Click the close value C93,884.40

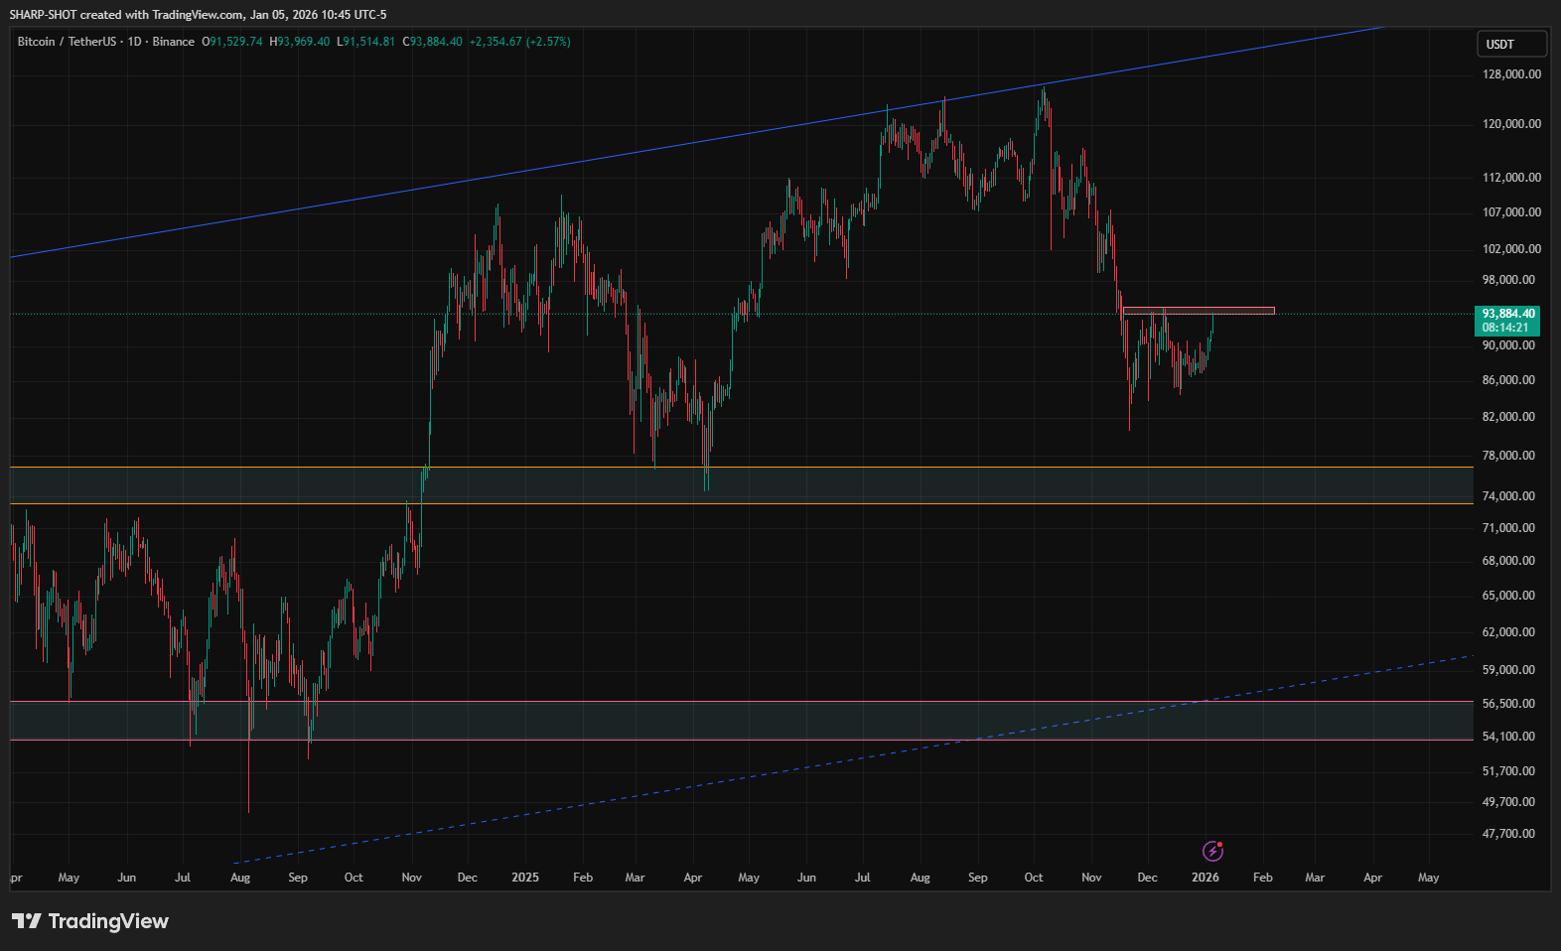coord(432,42)
